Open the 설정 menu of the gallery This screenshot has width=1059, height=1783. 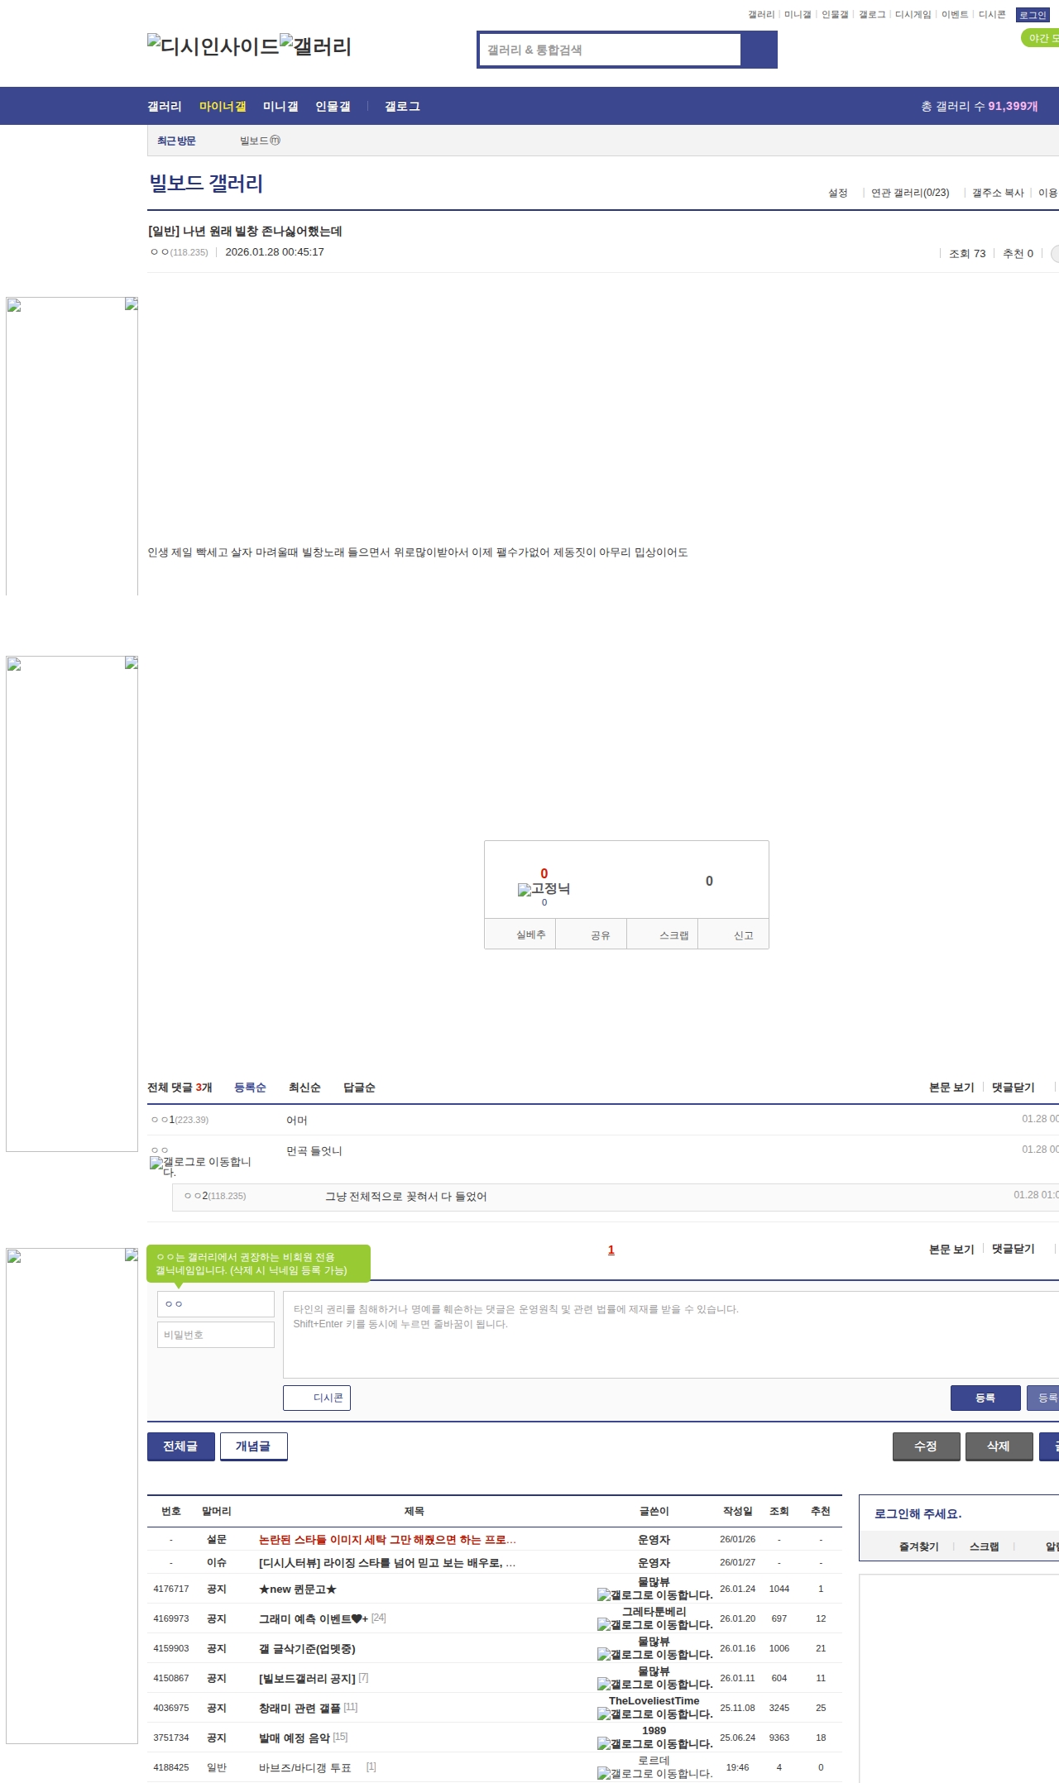tap(837, 193)
